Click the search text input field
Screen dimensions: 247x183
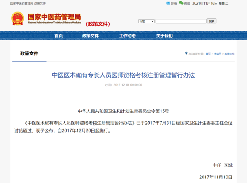(181, 21)
